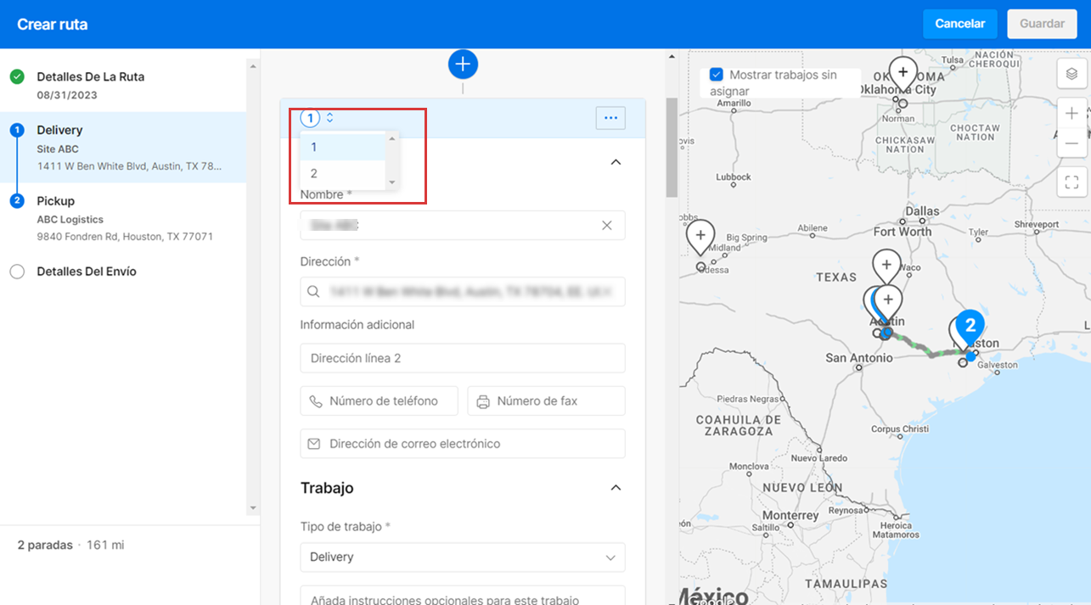This screenshot has width=1091, height=605.
Task: Click the Cancelar button
Action: (x=960, y=24)
